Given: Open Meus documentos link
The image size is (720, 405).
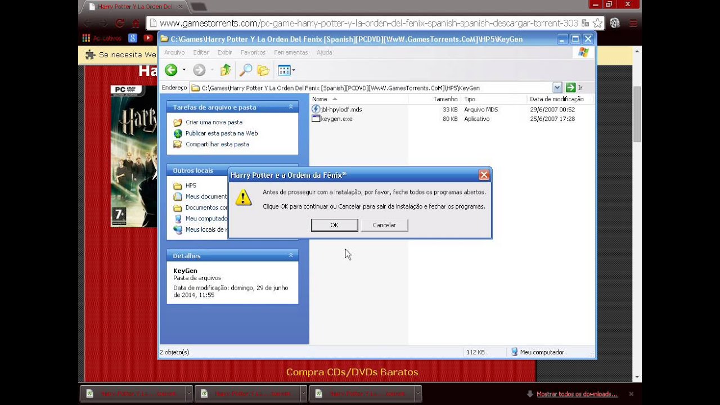Looking at the screenshot, I should (x=206, y=196).
